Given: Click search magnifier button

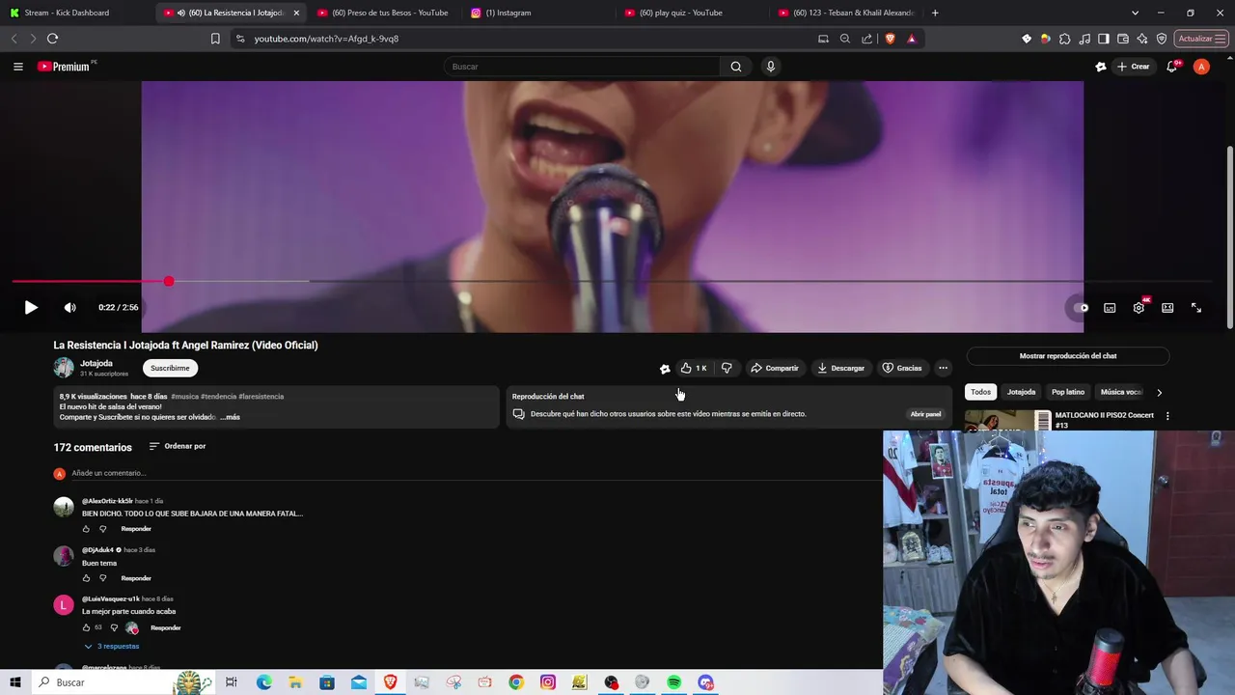Looking at the screenshot, I should click(x=736, y=67).
